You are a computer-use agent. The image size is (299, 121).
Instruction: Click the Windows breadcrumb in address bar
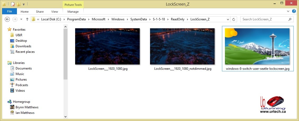118,19
